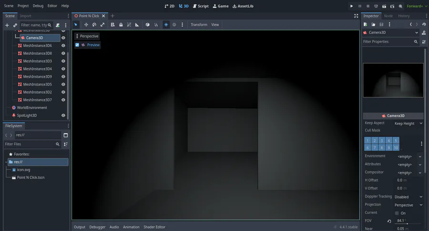
Task: Load an existing resource in Inspector
Action: click(373, 24)
